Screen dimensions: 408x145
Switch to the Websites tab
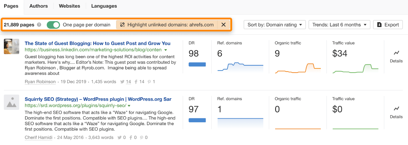click(69, 6)
